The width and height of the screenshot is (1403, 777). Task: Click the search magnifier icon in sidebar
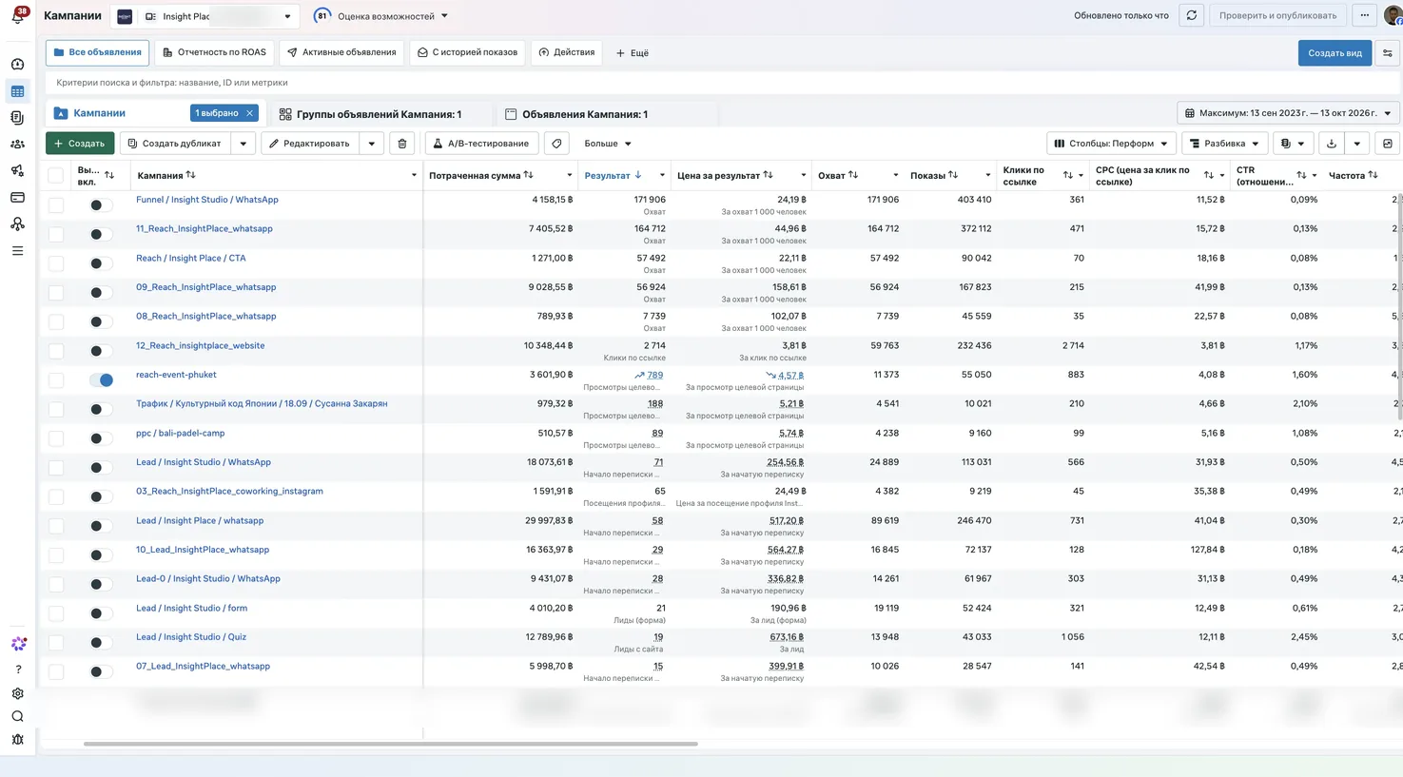pos(17,716)
